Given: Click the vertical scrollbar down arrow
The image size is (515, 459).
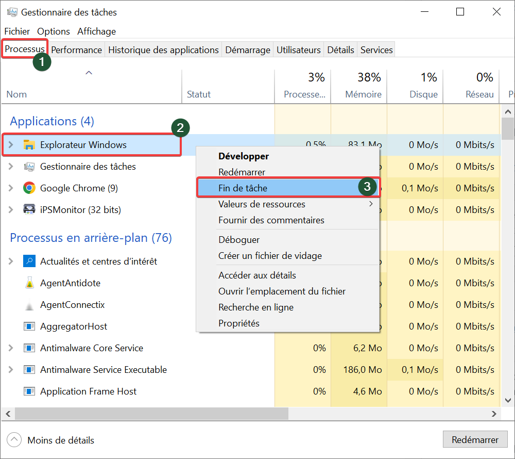Looking at the screenshot, I should click(508, 400).
